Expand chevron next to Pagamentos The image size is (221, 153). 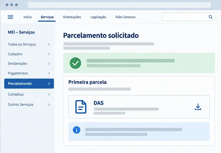(x=49, y=73)
